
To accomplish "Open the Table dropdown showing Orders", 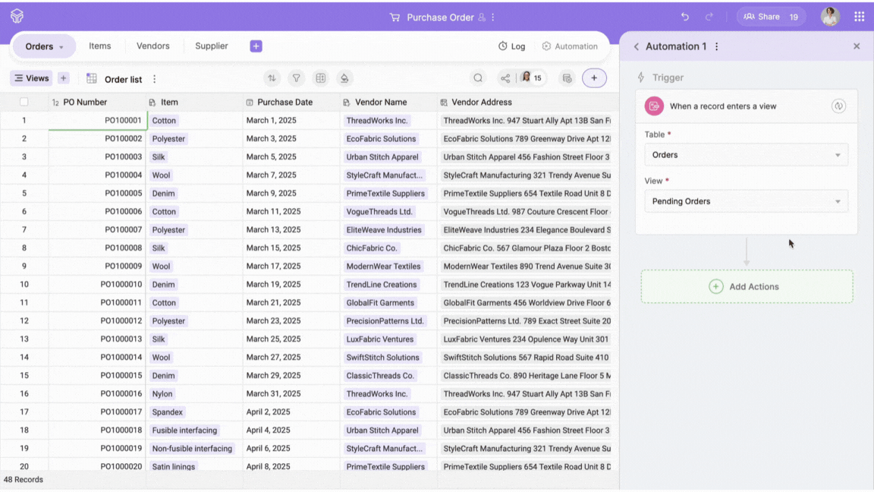I will tap(746, 155).
